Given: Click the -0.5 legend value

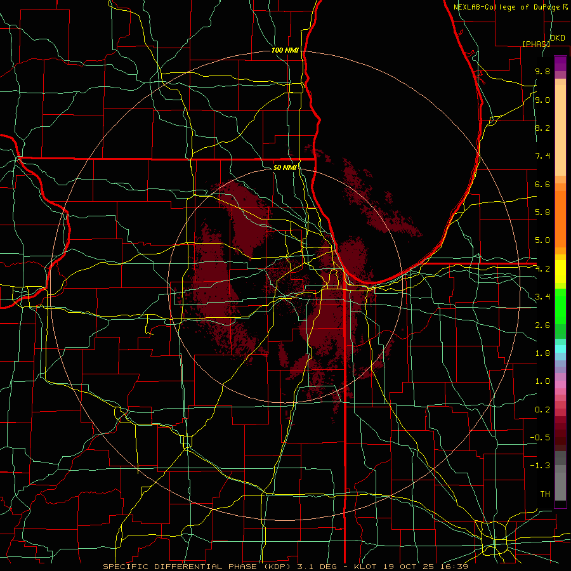Looking at the screenshot, I should [540, 438].
